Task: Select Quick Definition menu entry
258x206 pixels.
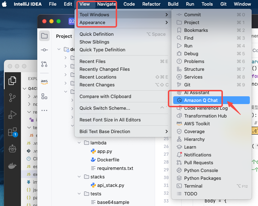Action: point(123,34)
